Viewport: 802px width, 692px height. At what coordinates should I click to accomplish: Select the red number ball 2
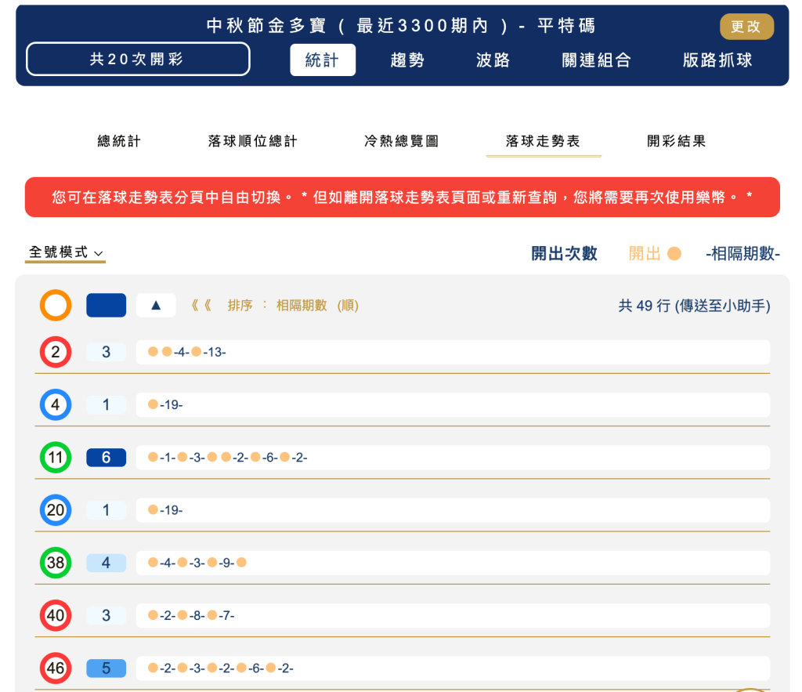point(55,352)
